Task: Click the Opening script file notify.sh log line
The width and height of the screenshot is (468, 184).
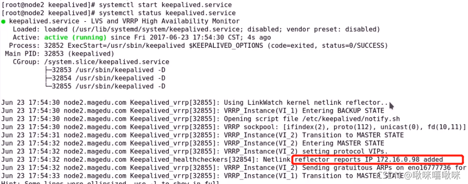Action: click(201, 119)
